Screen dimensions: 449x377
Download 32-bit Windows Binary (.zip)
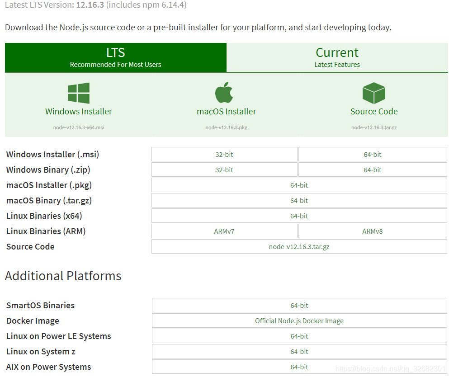[x=224, y=170]
